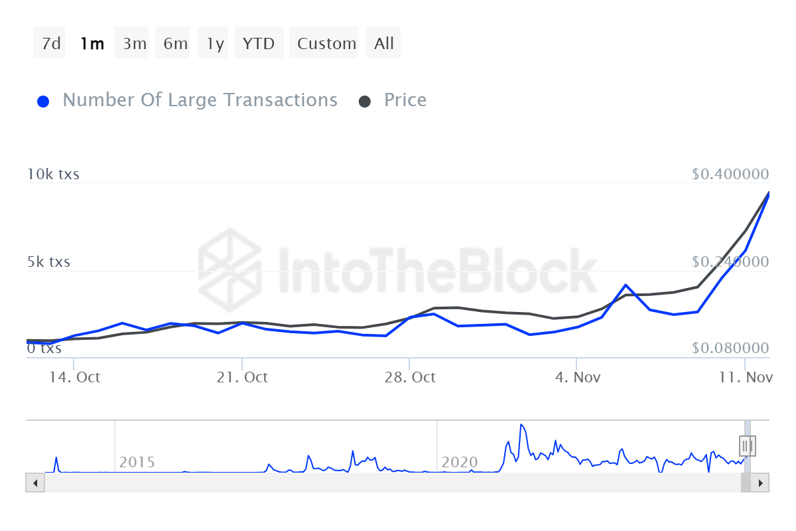Toggle Number Of Large Transactions series
The height and width of the screenshot is (531, 796).
click(x=200, y=100)
